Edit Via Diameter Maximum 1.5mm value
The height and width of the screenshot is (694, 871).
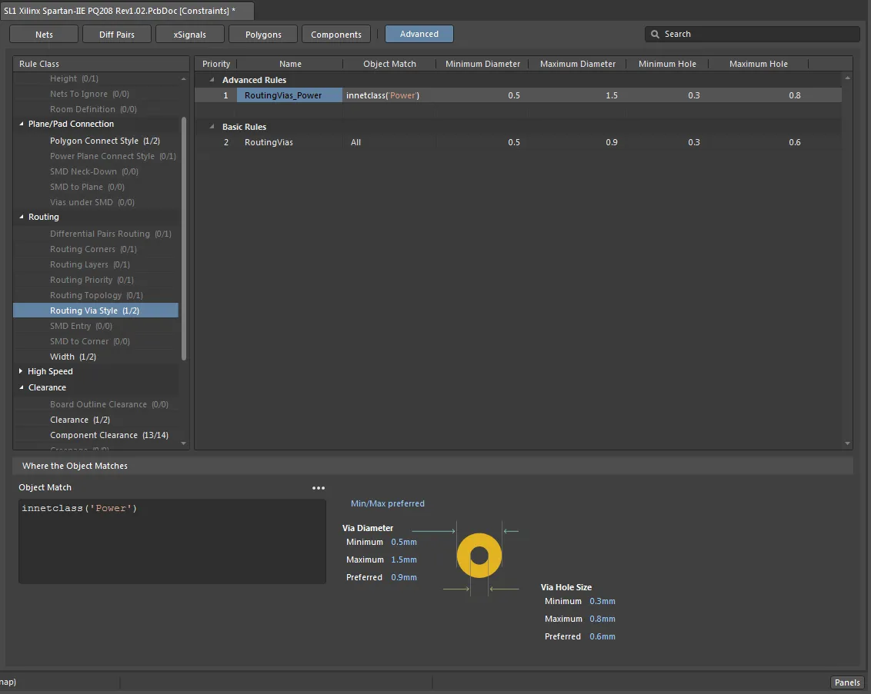coord(404,560)
